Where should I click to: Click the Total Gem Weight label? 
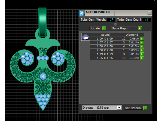tap(93, 19)
